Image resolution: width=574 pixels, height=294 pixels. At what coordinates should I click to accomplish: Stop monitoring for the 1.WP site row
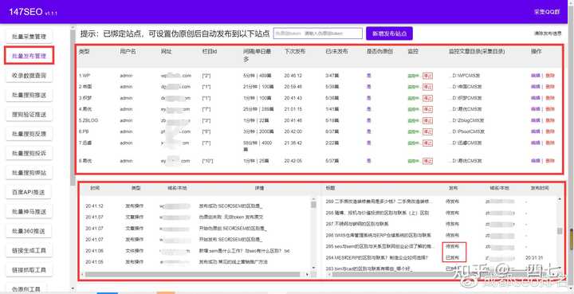click(427, 76)
